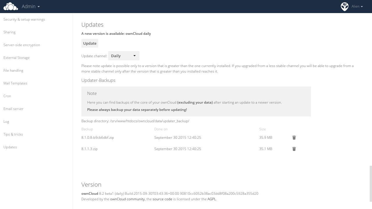The height and width of the screenshot is (209, 372).
Task: Select Updates in the sidebar
Action: pos(10,147)
